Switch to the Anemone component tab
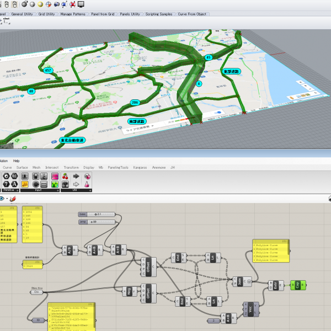This screenshot has height=331, width=331. tap(159, 167)
